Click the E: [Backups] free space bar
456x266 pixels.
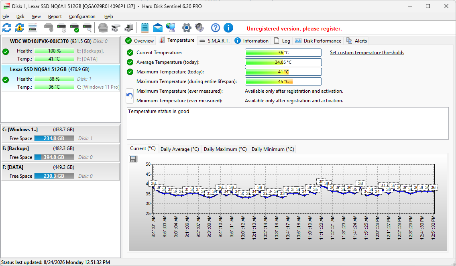pyautogui.click(x=54, y=157)
